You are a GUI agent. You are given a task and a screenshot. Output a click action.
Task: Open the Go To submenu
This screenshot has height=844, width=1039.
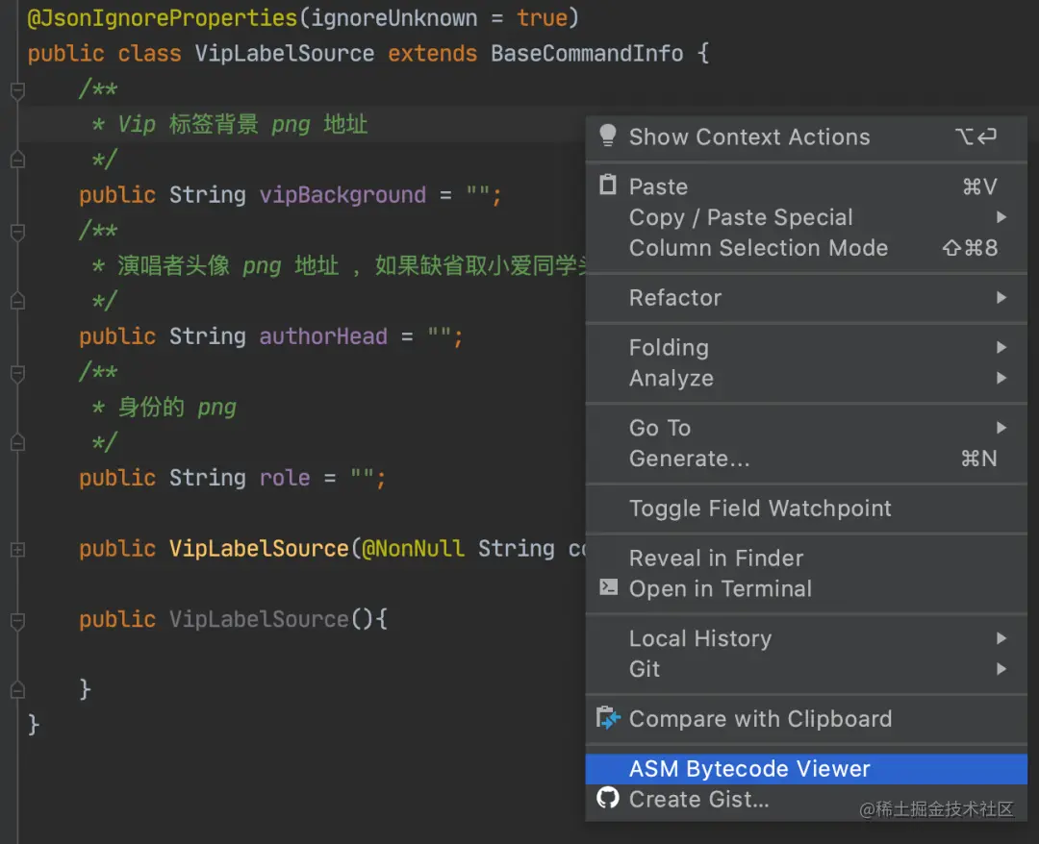(806, 428)
